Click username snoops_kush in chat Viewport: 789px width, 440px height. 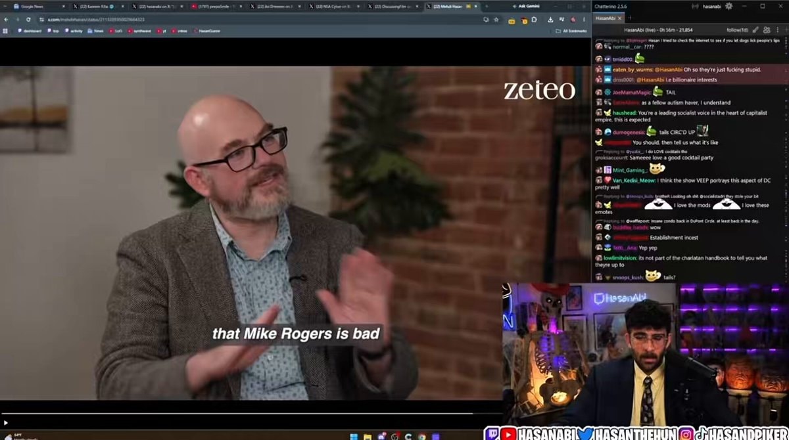[627, 278]
